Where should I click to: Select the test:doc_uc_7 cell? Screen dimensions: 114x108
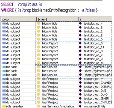pyautogui.click(x=93, y=55)
